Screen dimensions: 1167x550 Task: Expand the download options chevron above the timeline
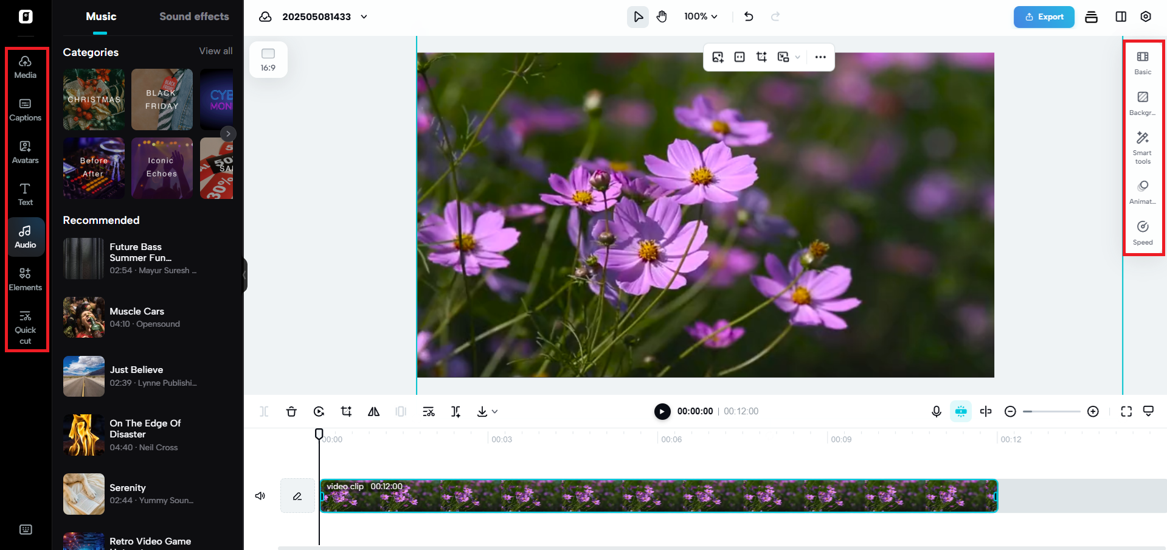click(x=494, y=411)
